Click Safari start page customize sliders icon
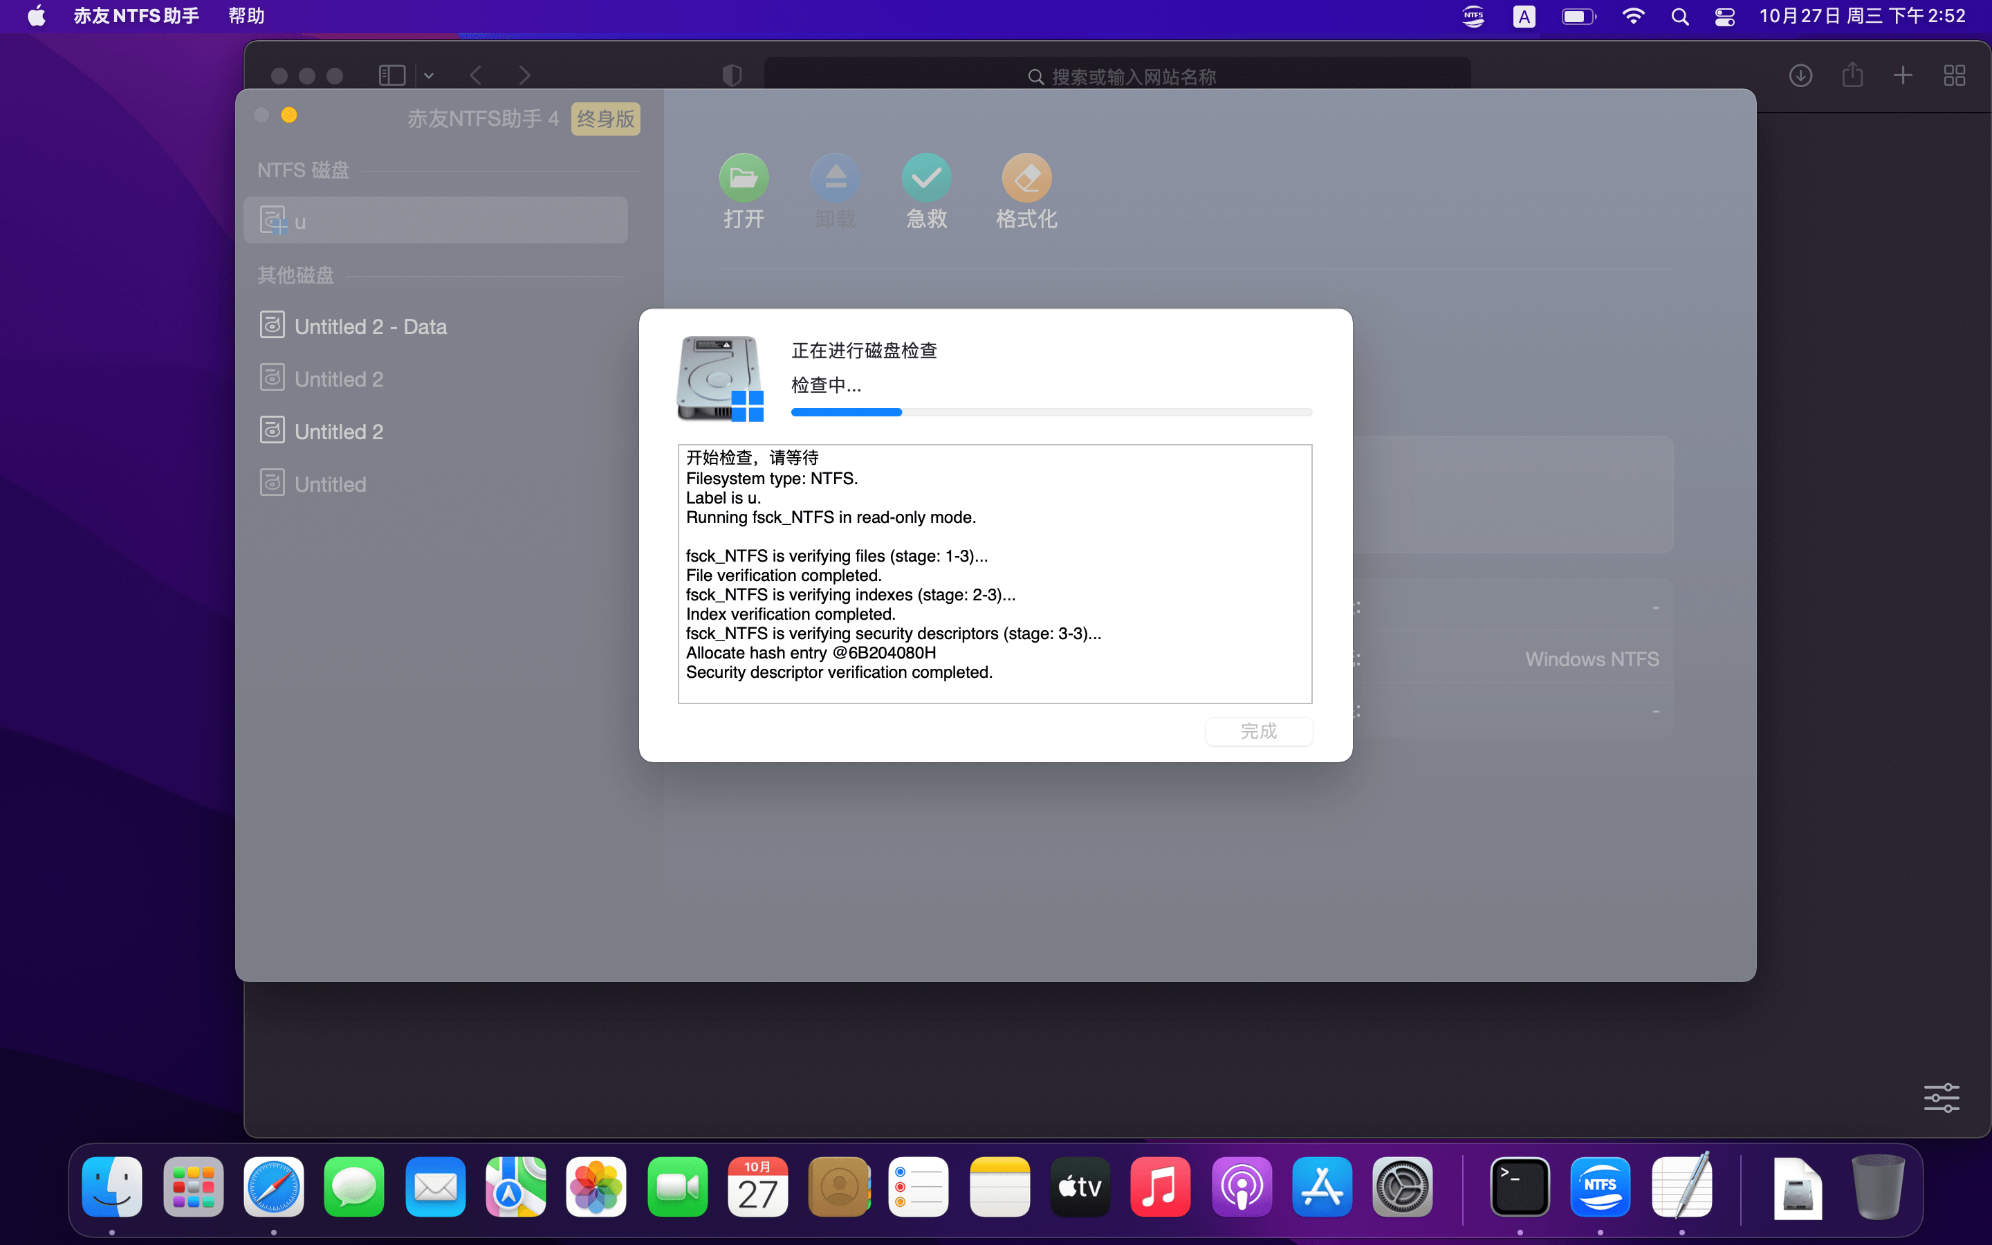The width and height of the screenshot is (1992, 1245). tap(1941, 1098)
